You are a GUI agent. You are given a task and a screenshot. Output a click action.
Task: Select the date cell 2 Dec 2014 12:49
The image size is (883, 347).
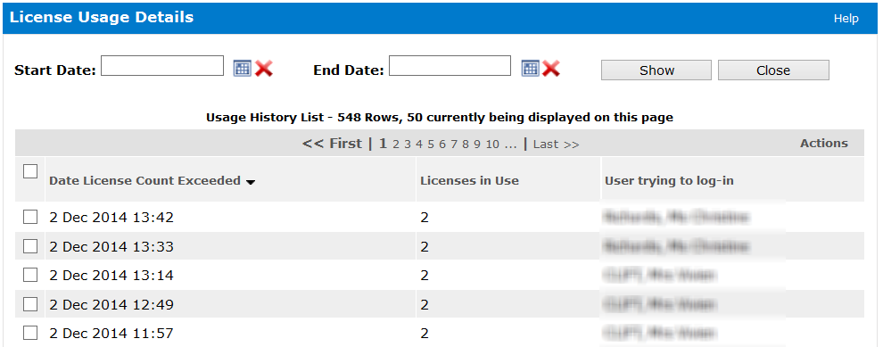[111, 305]
